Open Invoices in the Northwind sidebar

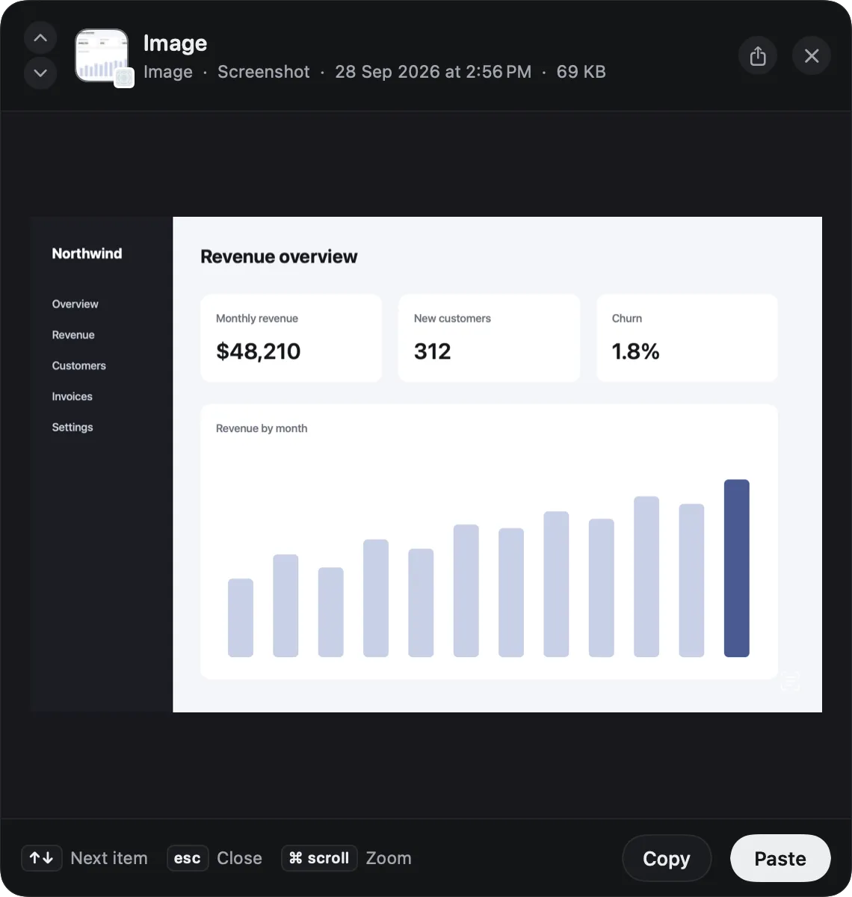pyautogui.click(x=72, y=396)
